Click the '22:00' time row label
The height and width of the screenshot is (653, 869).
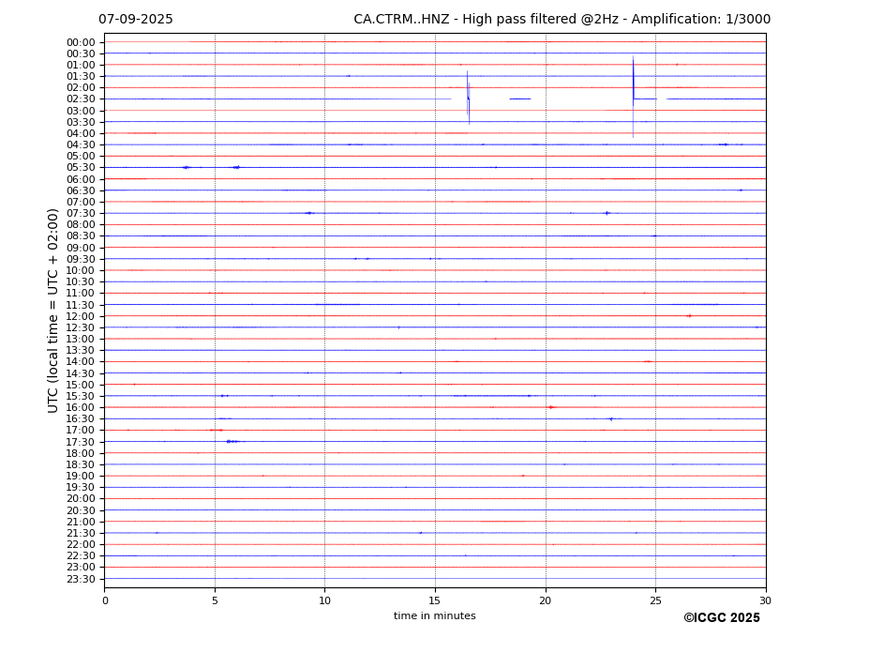click(81, 545)
